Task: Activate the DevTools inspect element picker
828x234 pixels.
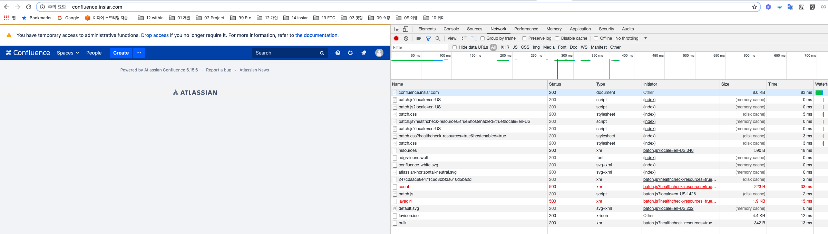Action: [x=396, y=29]
